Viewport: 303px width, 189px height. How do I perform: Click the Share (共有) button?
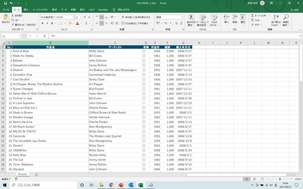(x=294, y=10)
